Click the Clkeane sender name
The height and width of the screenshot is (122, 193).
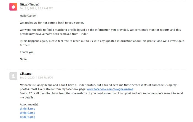pyautogui.click(x=26, y=74)
